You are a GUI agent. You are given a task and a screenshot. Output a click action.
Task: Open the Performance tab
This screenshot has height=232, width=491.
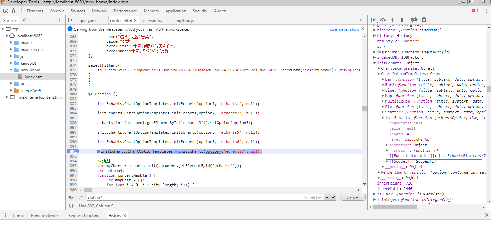[x=125, y=11]
